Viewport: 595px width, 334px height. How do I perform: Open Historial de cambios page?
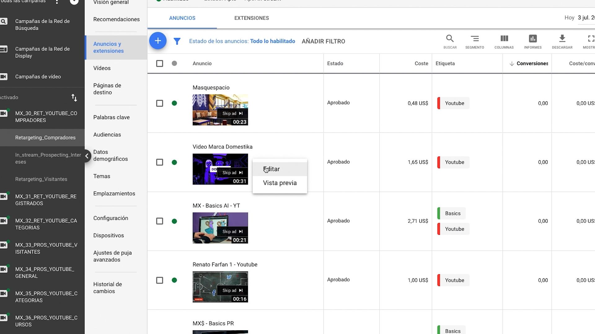[x=108, y=288]
